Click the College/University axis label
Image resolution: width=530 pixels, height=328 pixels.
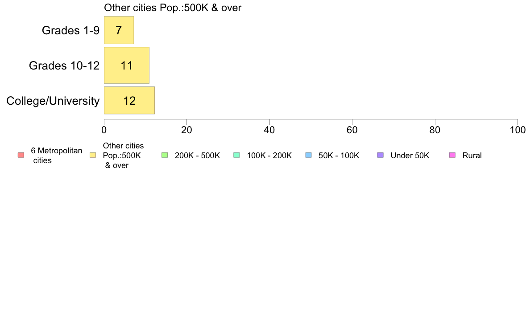click(x=53, y=101)
